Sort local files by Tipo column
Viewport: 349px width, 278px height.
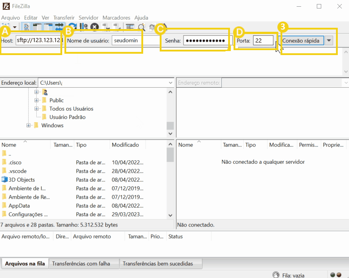[x=92, y=145]
